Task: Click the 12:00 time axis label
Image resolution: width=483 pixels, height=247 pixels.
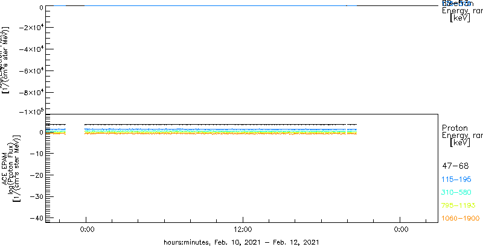Action: (243, 230)
